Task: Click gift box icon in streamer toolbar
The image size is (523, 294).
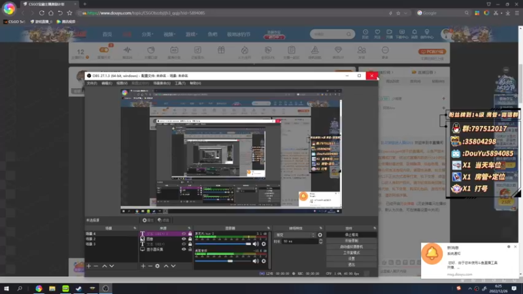Action: (x=221, y=50)
